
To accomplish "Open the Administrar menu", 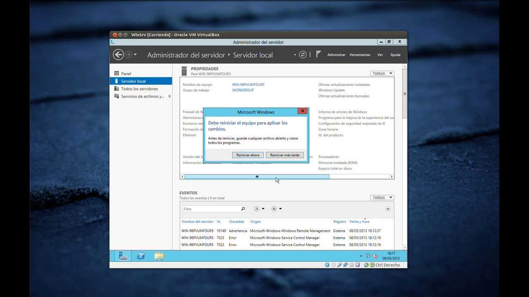I will point(336,55).
